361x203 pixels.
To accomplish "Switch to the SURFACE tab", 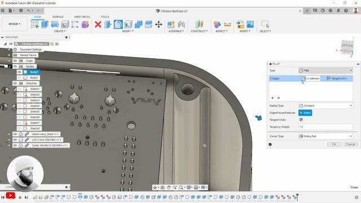I will [x=58, y=17].
